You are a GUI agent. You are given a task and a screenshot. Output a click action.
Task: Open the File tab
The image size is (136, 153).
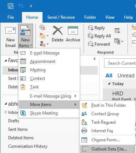point(11,17)
